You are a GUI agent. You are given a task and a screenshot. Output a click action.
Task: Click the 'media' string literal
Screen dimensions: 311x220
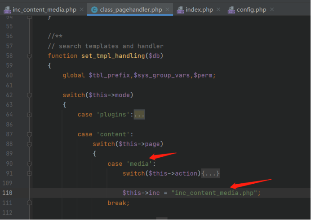pyautogui.click(x=139, y=164)
